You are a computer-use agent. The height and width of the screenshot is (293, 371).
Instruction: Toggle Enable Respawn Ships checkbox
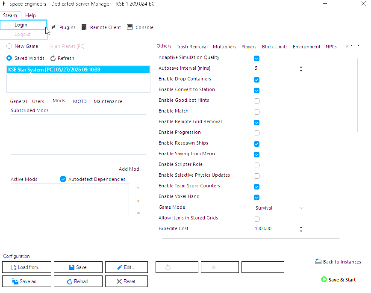coord(256,144)
